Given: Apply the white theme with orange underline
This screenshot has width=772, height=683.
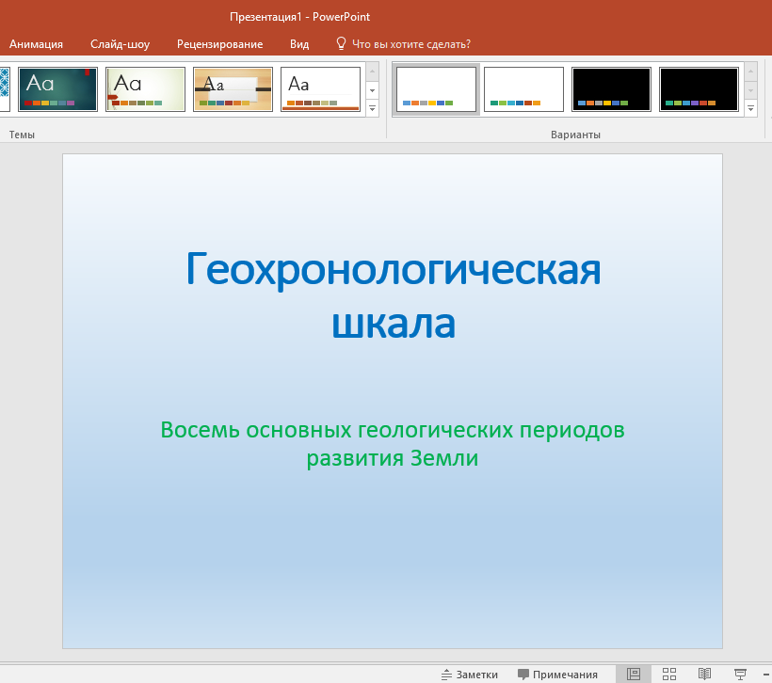Looking at the screenshot, I should click(x=320, y=89).
